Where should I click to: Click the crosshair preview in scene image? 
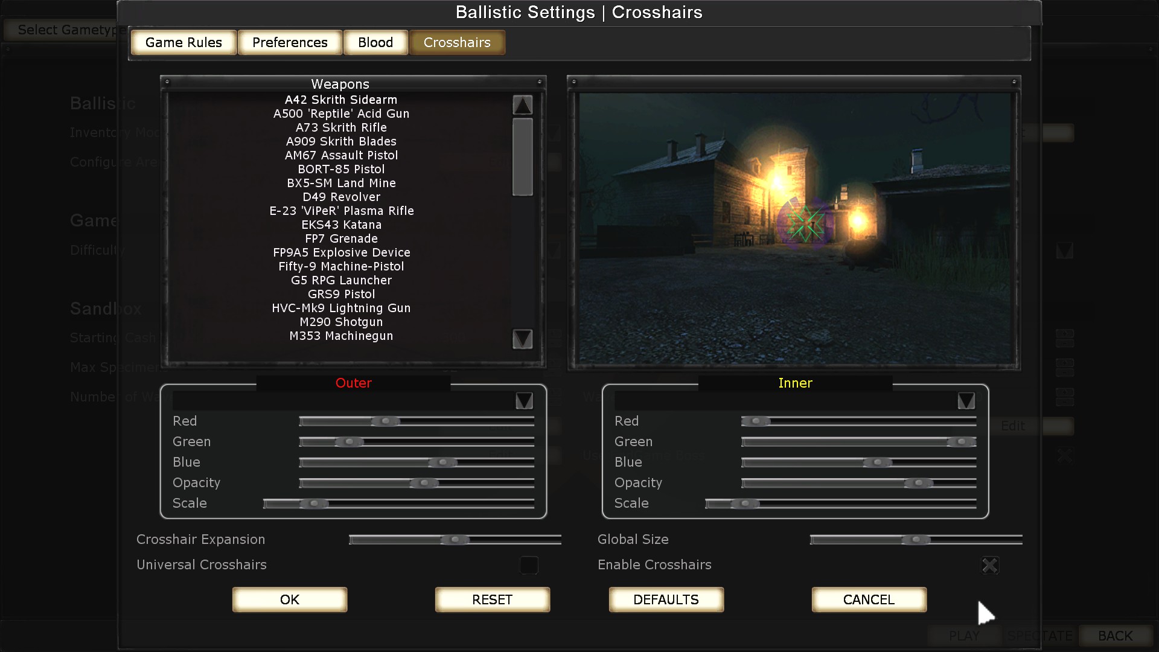pyautogui.click(x=806, y=225)
